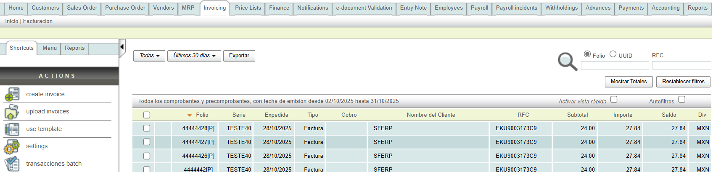Click the use template icon
This screenshot has width=713, height=172.
coord(12,129)
